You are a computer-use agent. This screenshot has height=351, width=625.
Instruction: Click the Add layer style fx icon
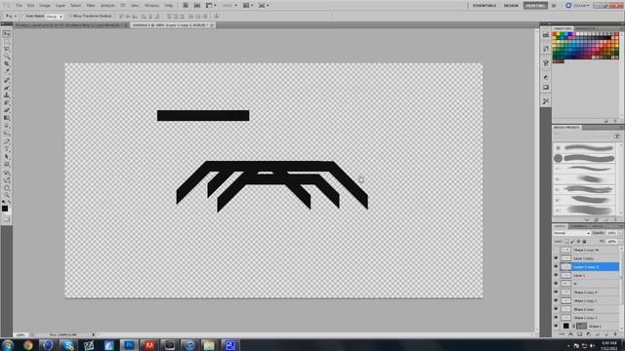point(571,334)
